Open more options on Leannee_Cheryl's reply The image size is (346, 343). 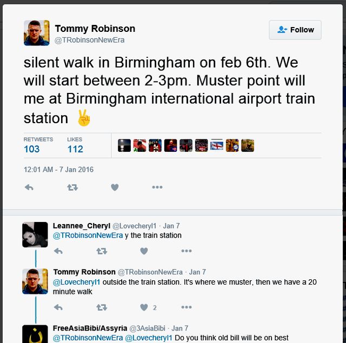pos(187,251)
